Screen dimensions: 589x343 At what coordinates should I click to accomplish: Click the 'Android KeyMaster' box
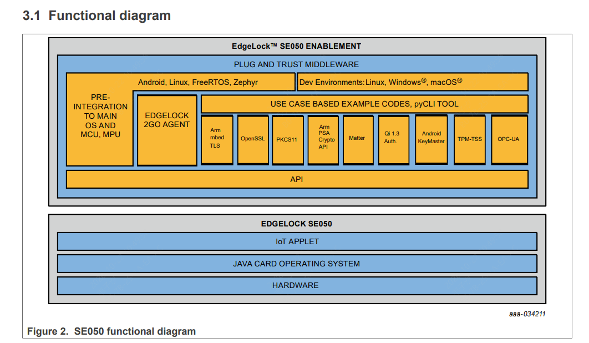point(431,139)
